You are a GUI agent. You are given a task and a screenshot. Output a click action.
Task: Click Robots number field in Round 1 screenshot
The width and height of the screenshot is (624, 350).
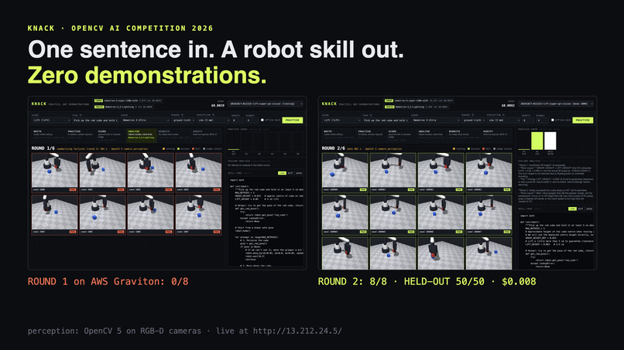238,120
